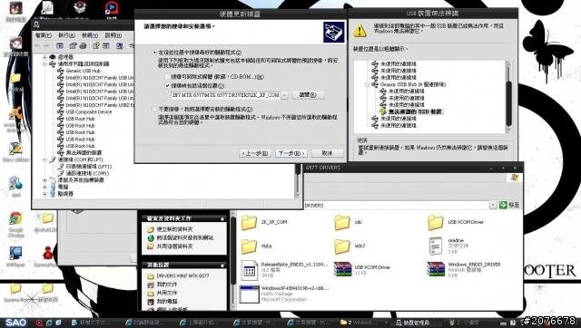This screenshot has width=581, height=328.
Task: Select 在這些位置中搜尋最好的驅動程式 radio button
Action: [x=154, y=53]
